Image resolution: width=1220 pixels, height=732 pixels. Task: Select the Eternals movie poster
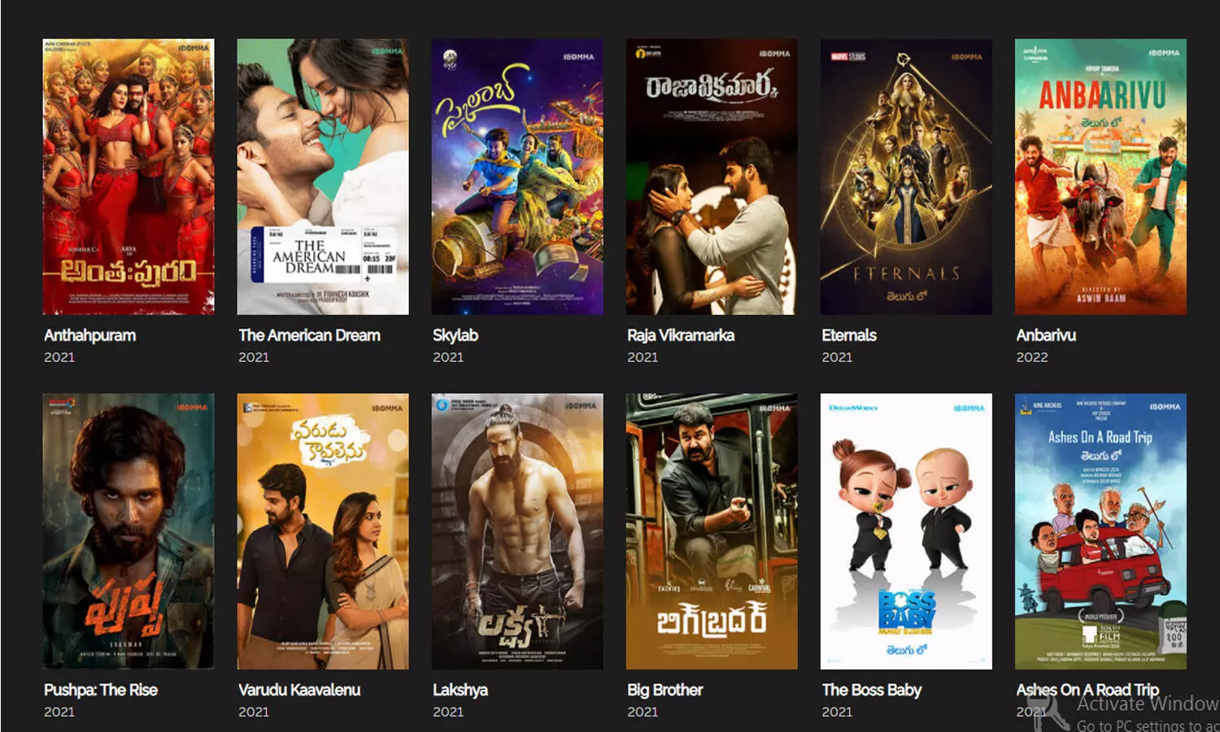point(906,176)
